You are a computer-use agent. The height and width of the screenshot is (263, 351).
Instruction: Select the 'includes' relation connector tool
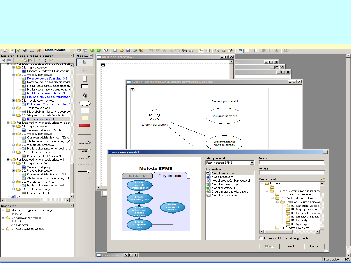(84, 142)
